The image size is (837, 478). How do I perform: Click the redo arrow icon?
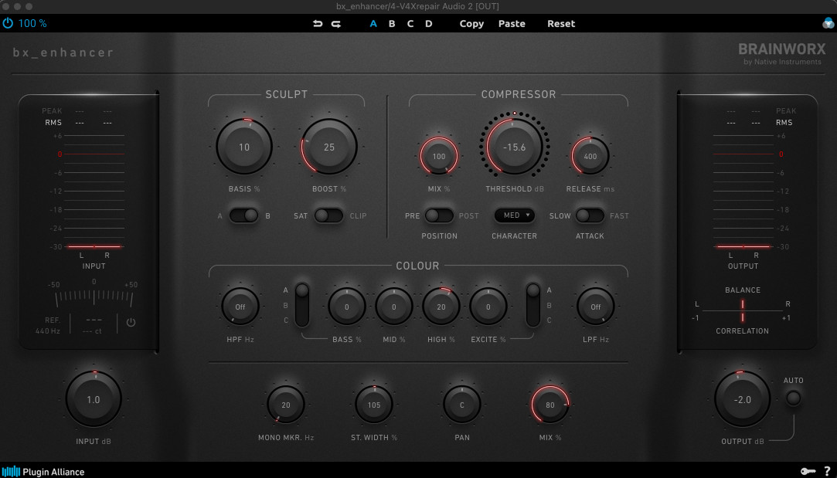pyautogui.click(x=336, y=23)
